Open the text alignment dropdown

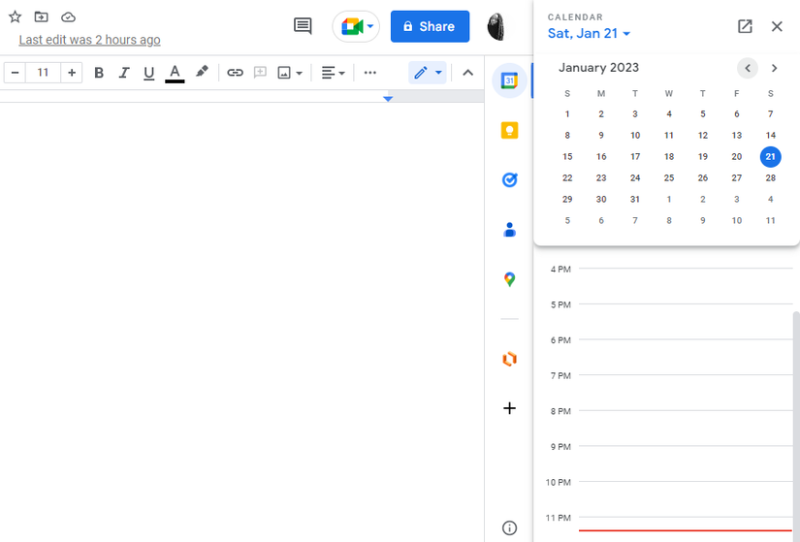[x=333, y=73]
